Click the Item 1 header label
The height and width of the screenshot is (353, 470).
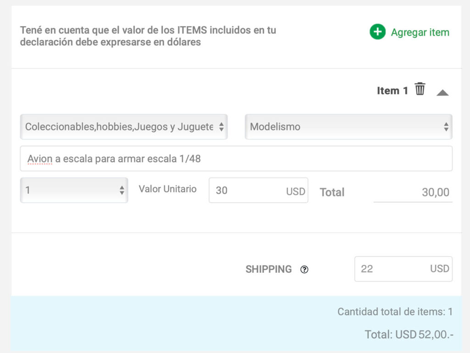(x=392, y=90)
